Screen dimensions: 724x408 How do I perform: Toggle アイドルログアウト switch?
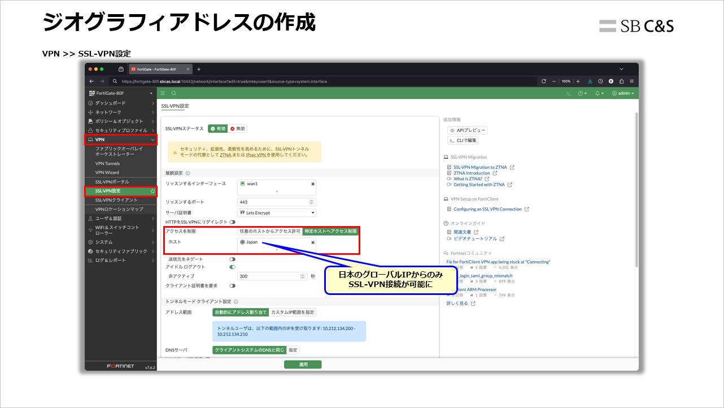tap(232, 267)
